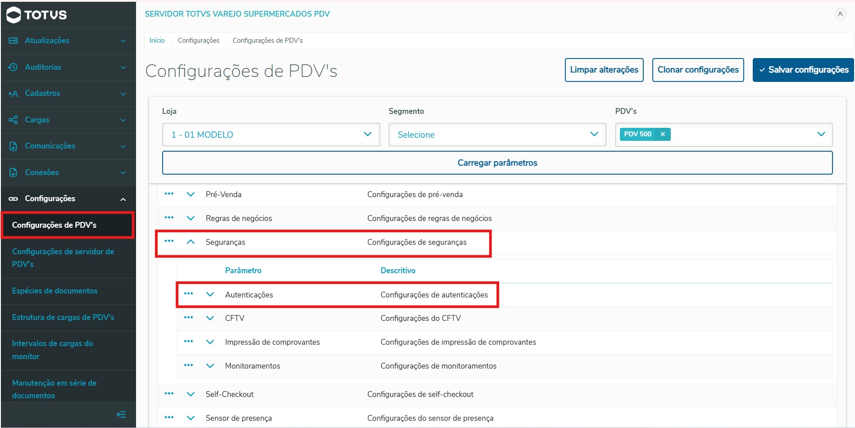Viewport: 855px width, 428px height.
Task: Open the user profile icon
Action: (840, 14)
